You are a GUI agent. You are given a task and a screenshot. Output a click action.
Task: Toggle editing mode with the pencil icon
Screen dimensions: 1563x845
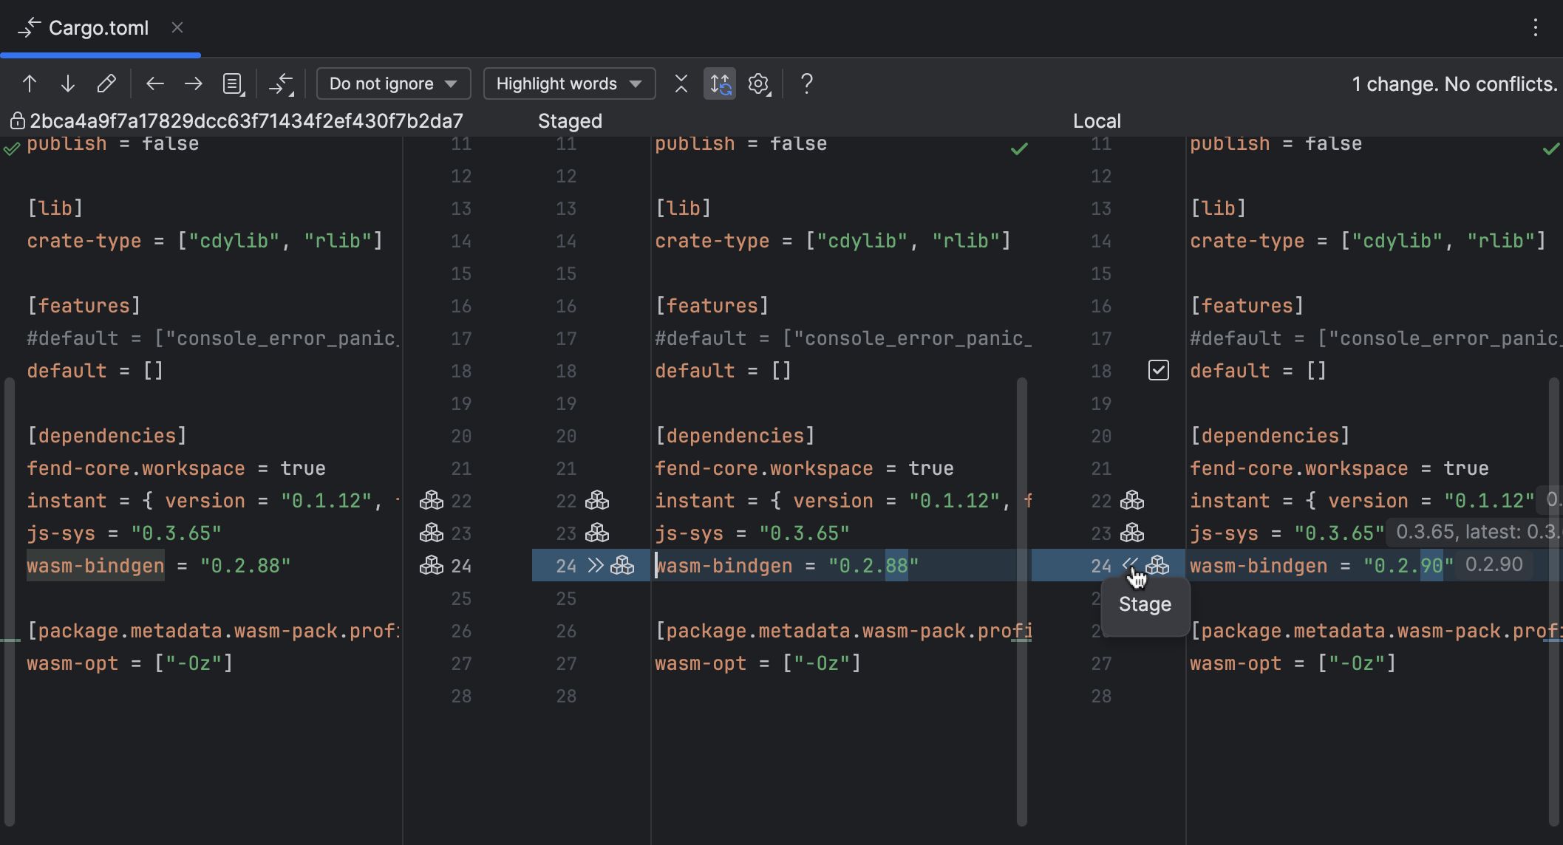pos(107,83)
